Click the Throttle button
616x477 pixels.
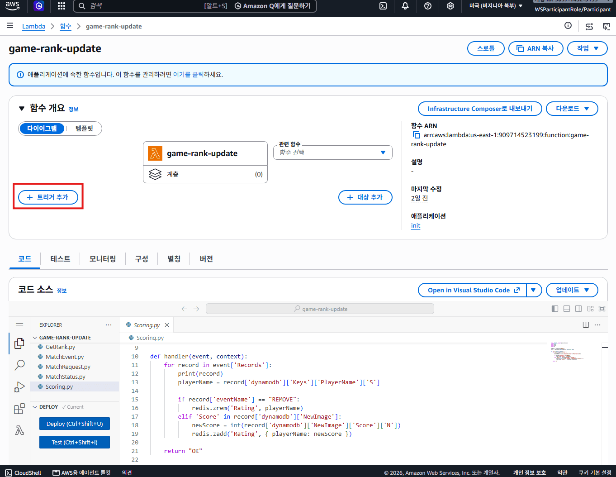point(486,48)
